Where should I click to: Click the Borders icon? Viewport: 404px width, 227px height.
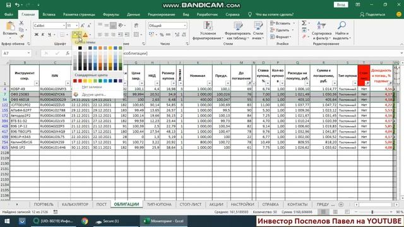point(62,35)
